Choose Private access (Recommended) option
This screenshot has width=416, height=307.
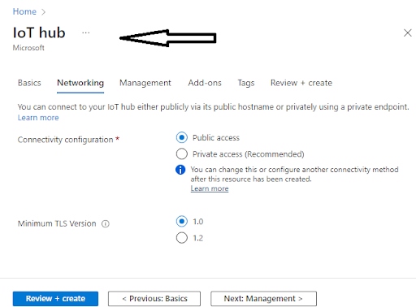pyautogui.click(x=182, y=154)
